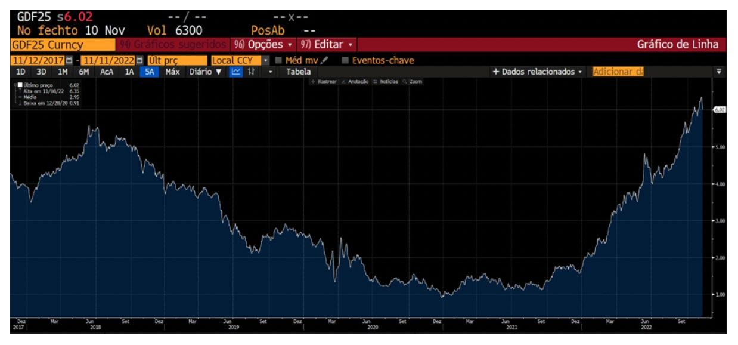Select the bar/candlestick chart type icon

click(x=251, y=72)
